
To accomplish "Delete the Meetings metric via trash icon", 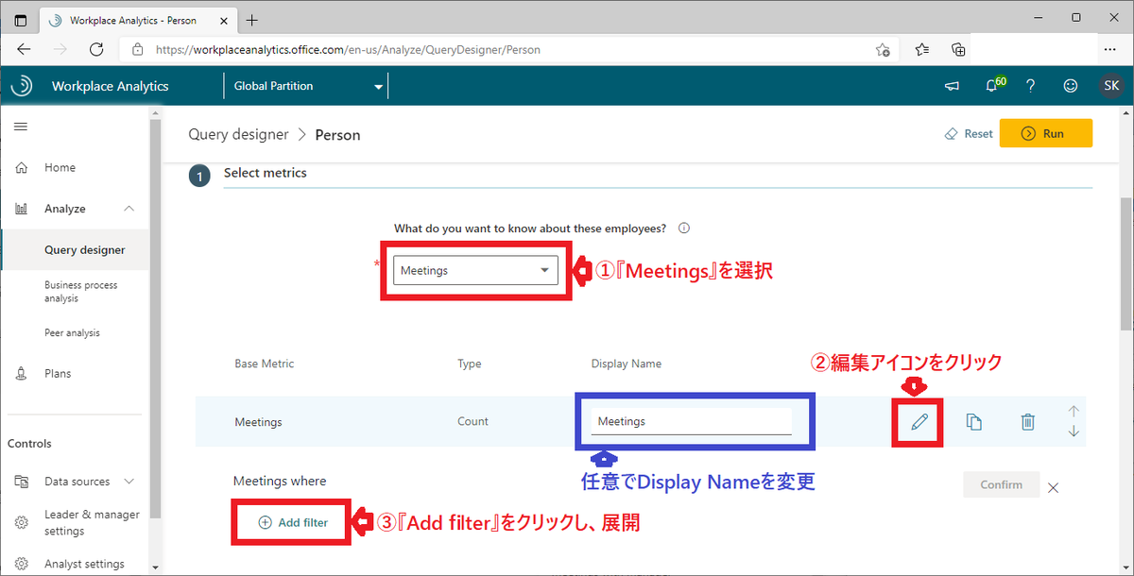I will (x=1028, y=422).
